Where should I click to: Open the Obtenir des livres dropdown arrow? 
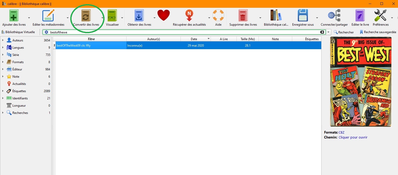[154, 18]
